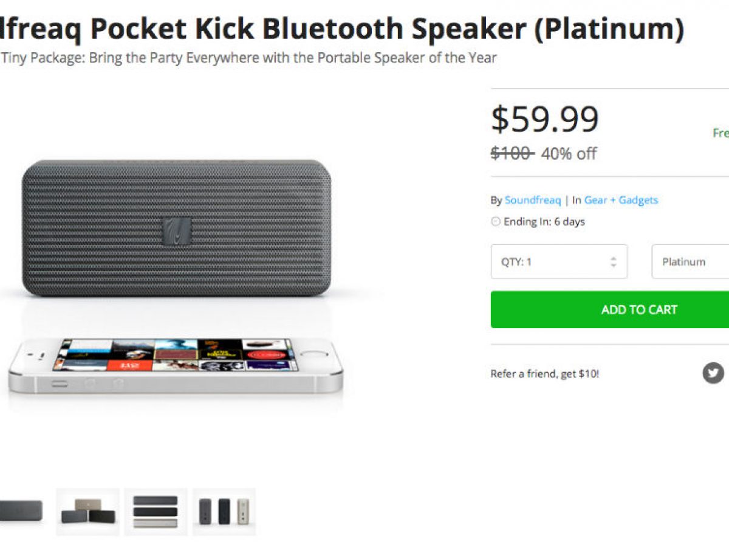Click the iPhone in the main product photo
This screenshot has width=729, height=547.
coord(175,363)
